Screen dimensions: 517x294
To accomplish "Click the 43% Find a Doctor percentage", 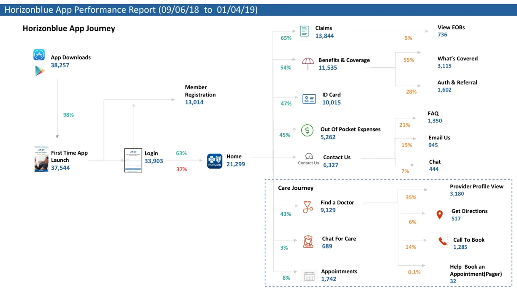I will click(286, 214).
